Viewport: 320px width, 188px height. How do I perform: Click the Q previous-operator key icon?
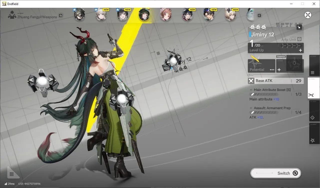61,15
